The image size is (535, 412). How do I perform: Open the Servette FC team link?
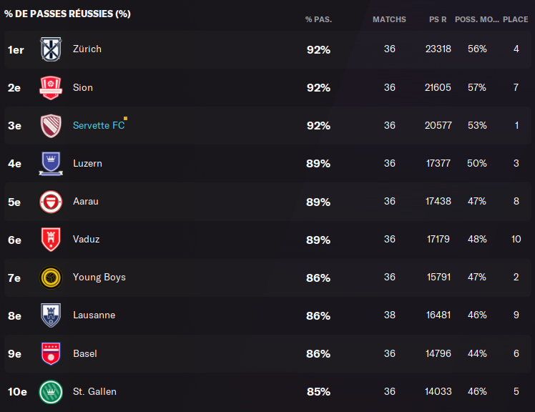click(x=99, y=125)
